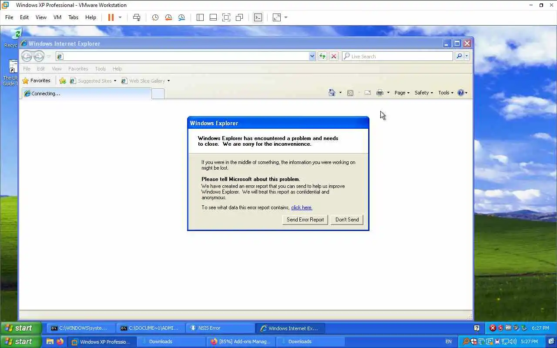
Task: Click the host volume speaker tray icon
Action: pyautogui.click(x=513, y=341)
